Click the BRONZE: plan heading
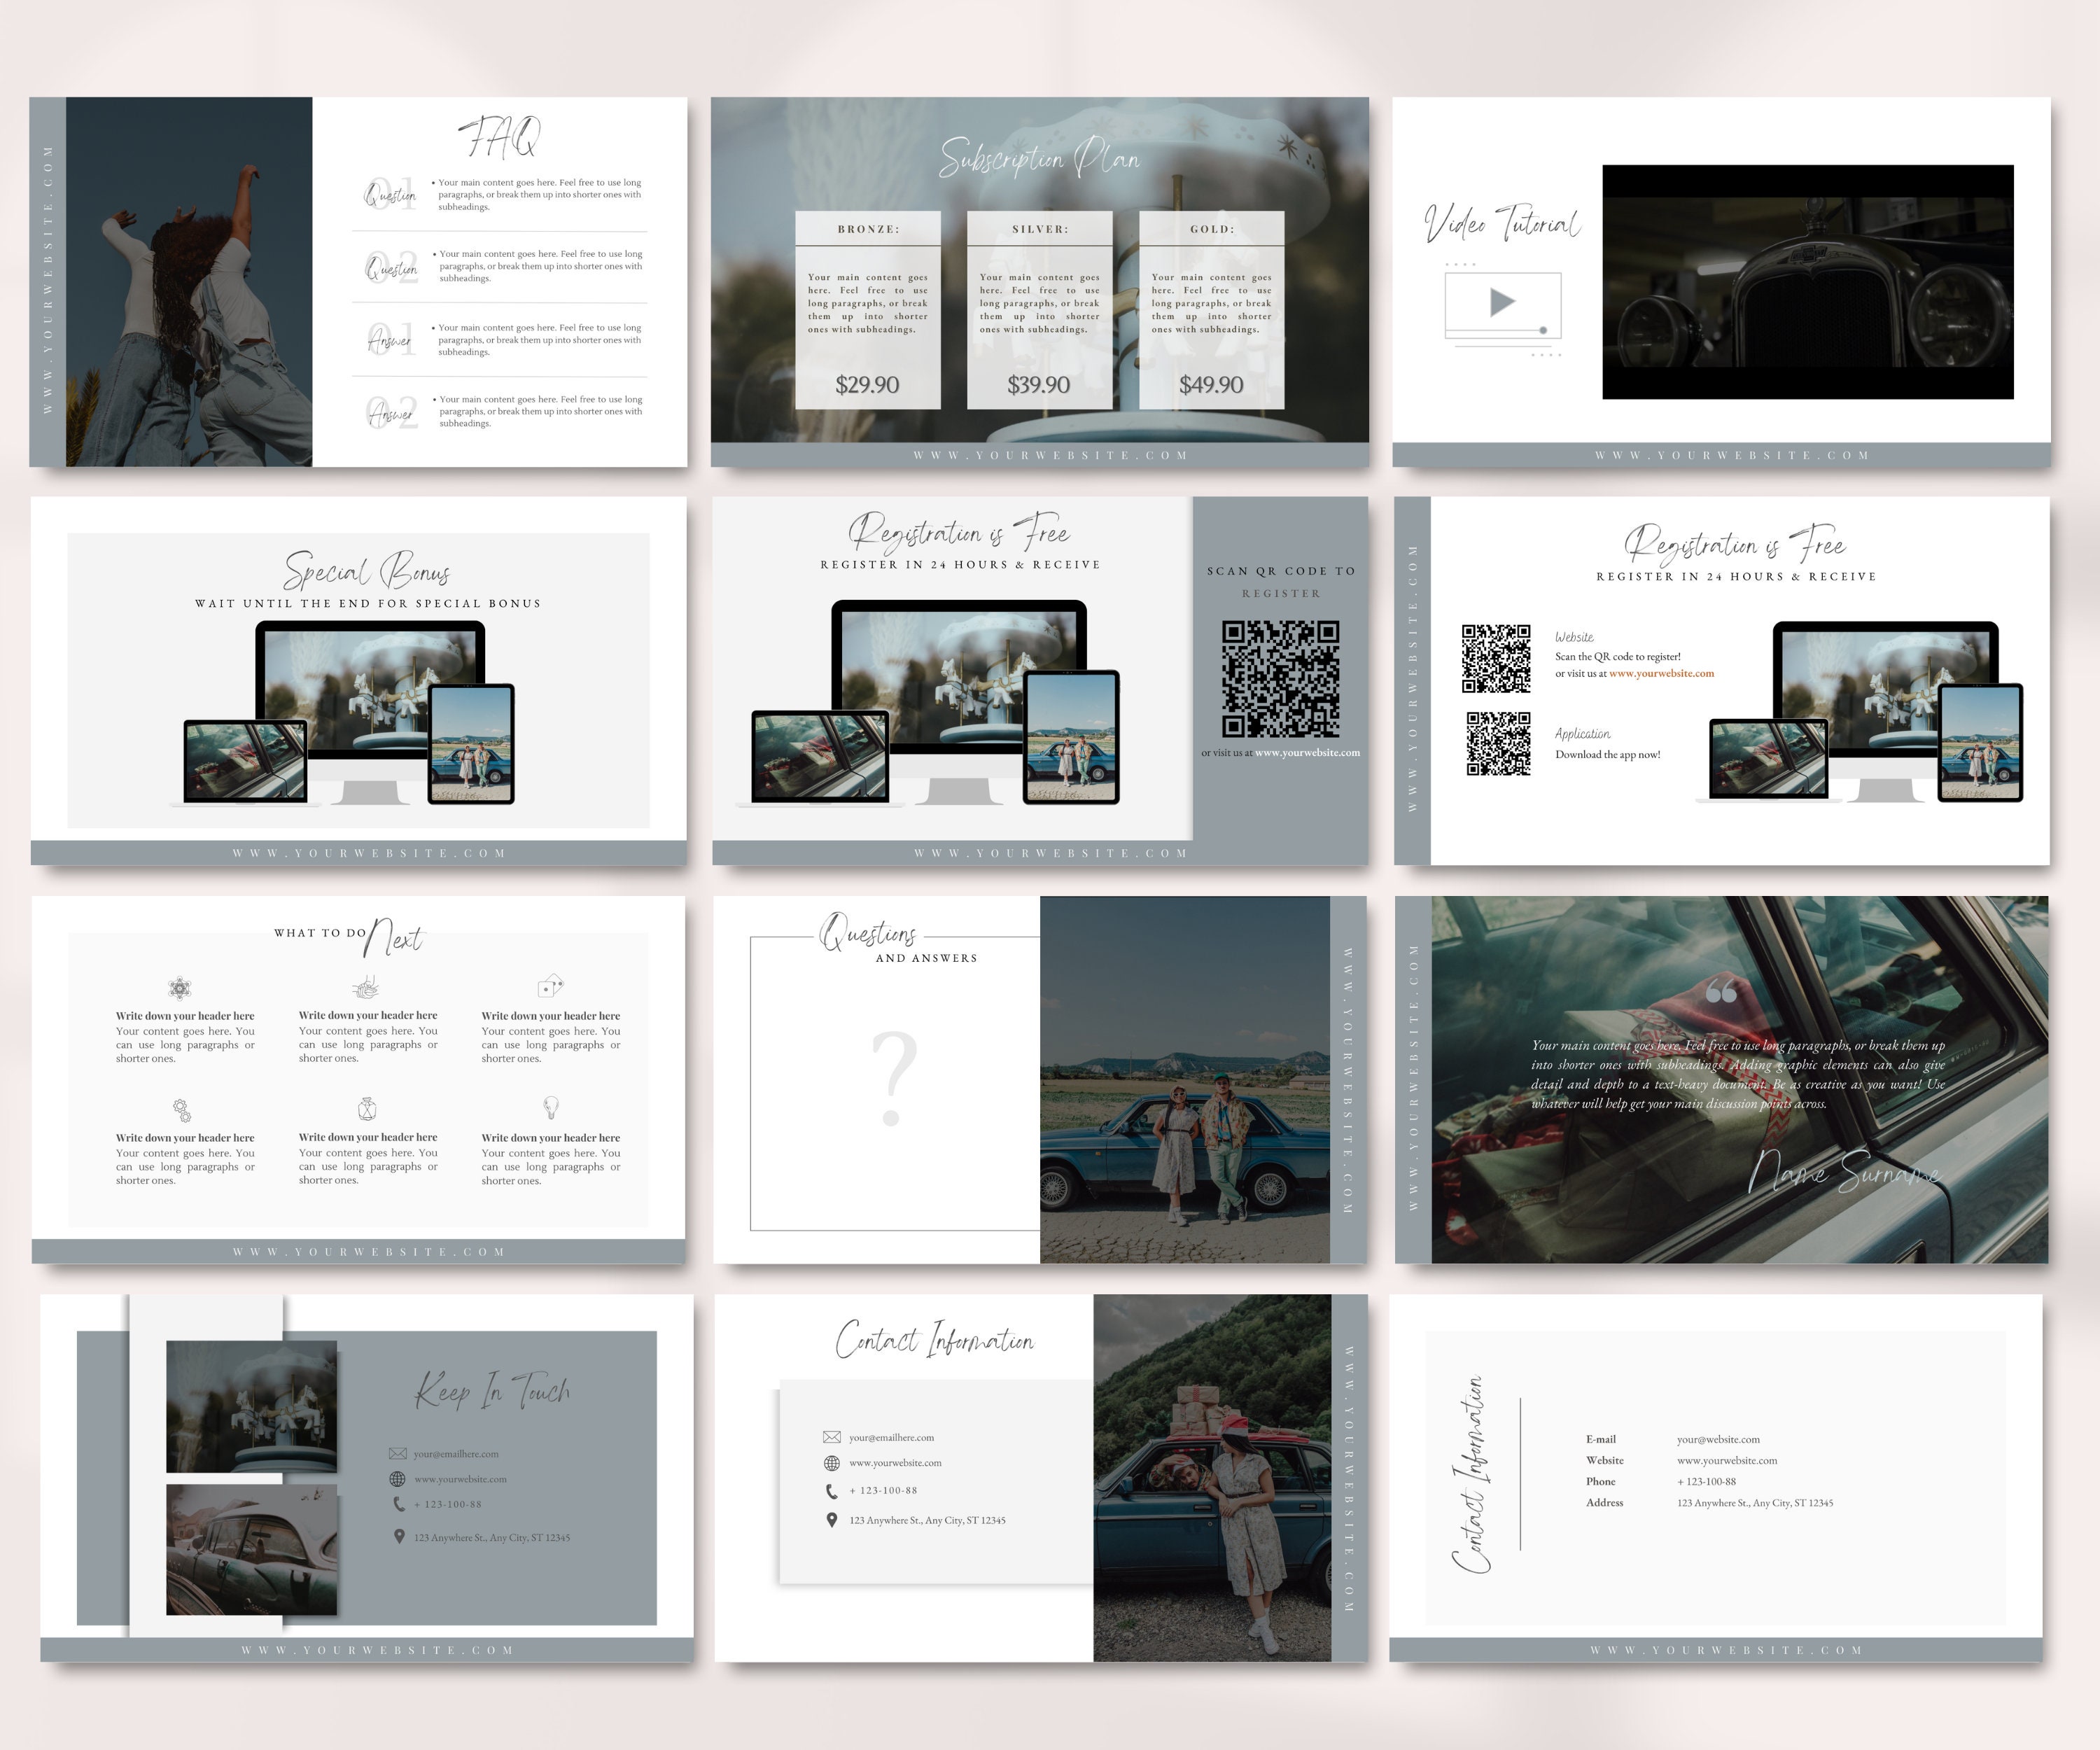The width and height of the screenshot is (2100, 1750). [868, 229]
